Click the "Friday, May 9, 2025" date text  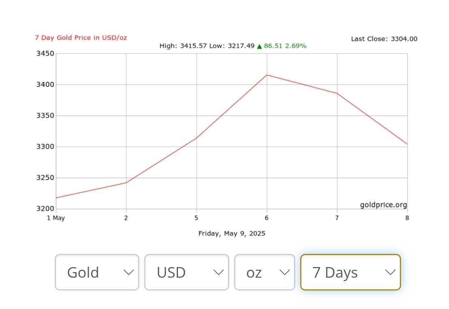232,234
